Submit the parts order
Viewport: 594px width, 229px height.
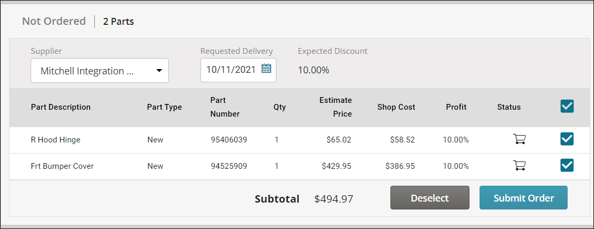pyautogui.click(x=523, y=197)
